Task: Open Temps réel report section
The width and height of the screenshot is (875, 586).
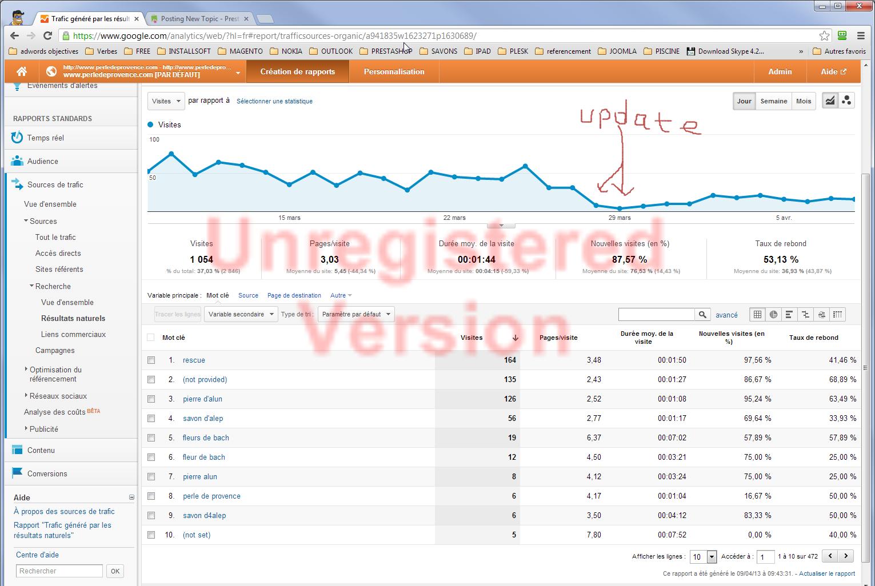Action: [x=45, y=138]
